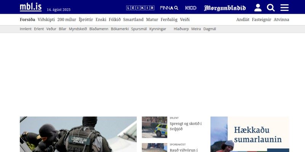Select the Forsíða tab

27,20
